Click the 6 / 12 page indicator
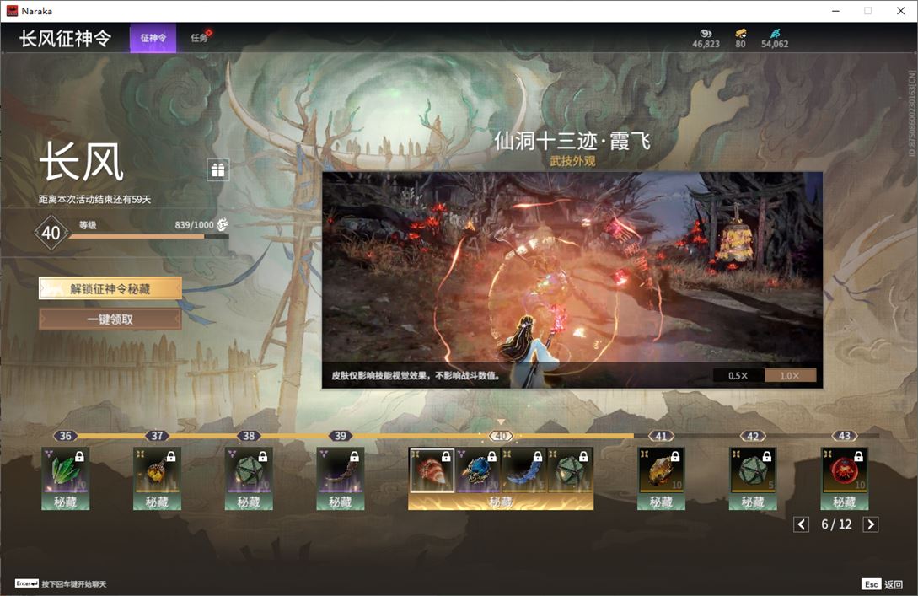Image resolution: width=918 pixels, height=596 pixels. 836,524
